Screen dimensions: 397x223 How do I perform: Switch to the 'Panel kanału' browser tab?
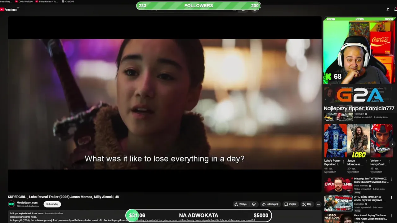47,2
